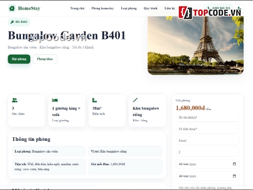Click the stairs icon on Khu bungalow card
The height and width of the screenshot is (190, 253).
pos(135,100)
